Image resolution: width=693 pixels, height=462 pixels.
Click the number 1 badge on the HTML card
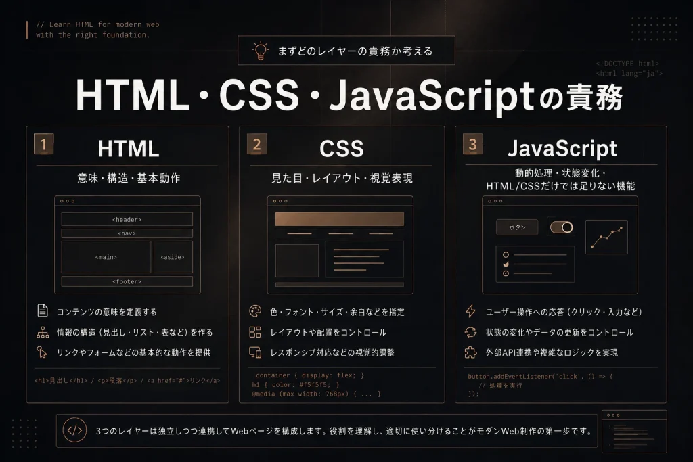coord(44,144)
